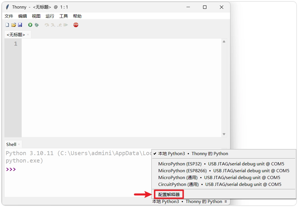Start debugging with the bug icon
The height and width of the screenshot is (207, 298).
pyautogui.click(x=37, y=25)
